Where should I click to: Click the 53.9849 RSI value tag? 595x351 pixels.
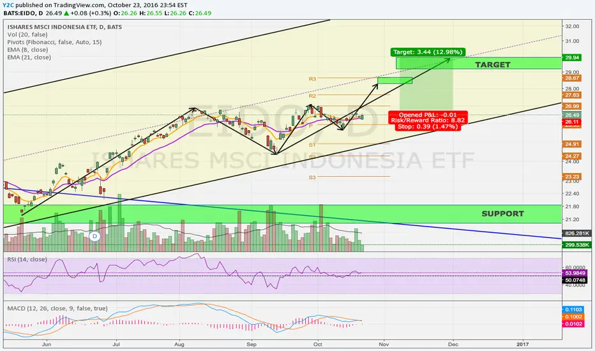[575, 273]
